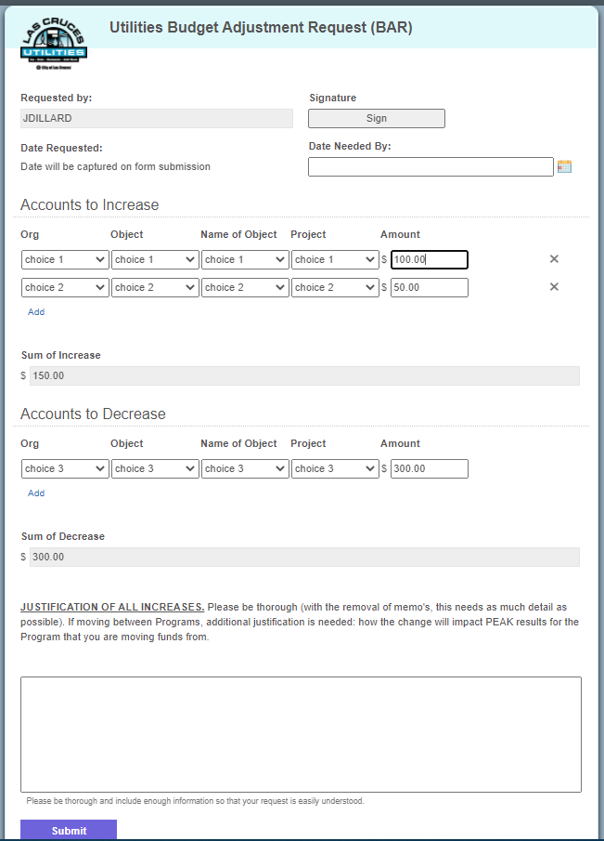Click the Sign signature button
The height and width of the screenshot is (841, 604).
coord(377,119)
